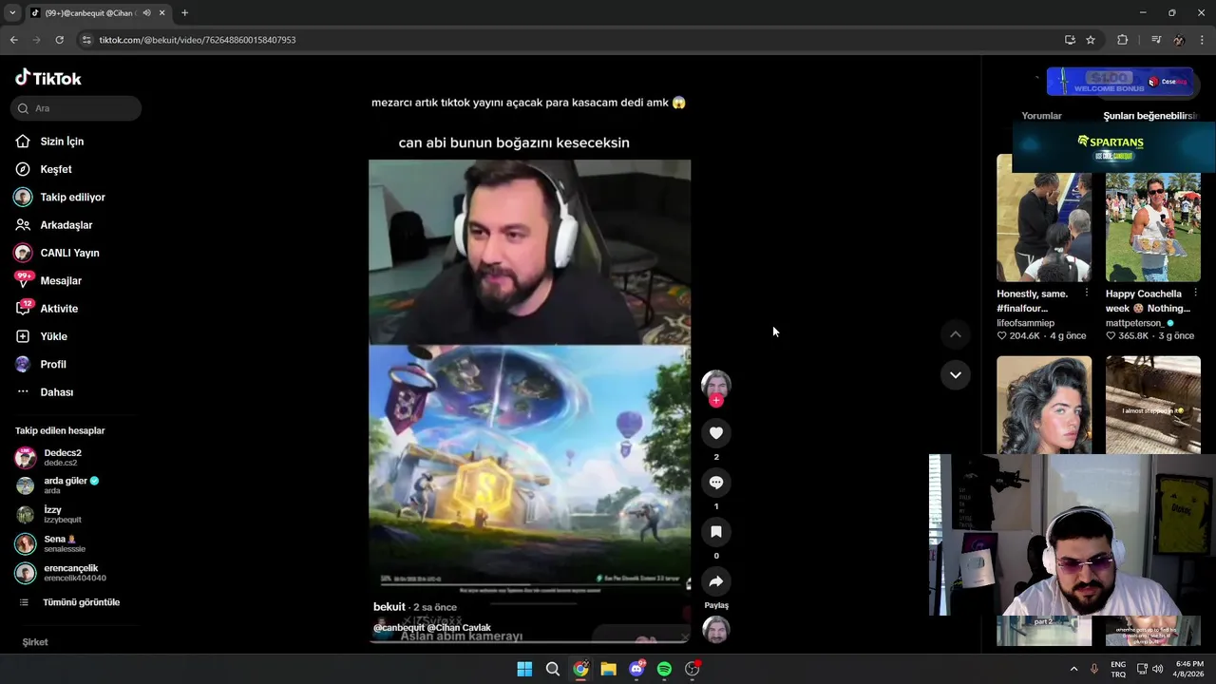Screen dimensions: 1216x684
Task: Go back in browser
Action: pyautogui.click(x=13, y=40)
